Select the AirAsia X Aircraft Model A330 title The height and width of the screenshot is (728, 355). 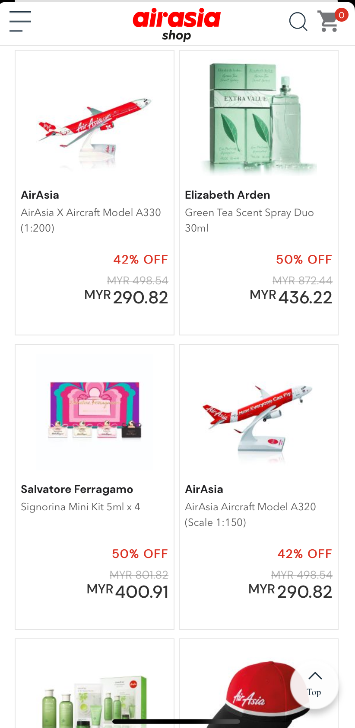(91, 220)
